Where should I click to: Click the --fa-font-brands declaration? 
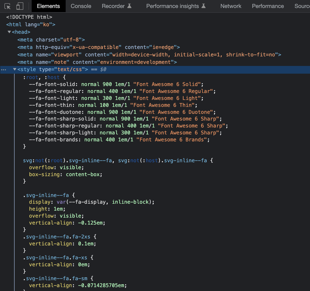pos(119,140)
